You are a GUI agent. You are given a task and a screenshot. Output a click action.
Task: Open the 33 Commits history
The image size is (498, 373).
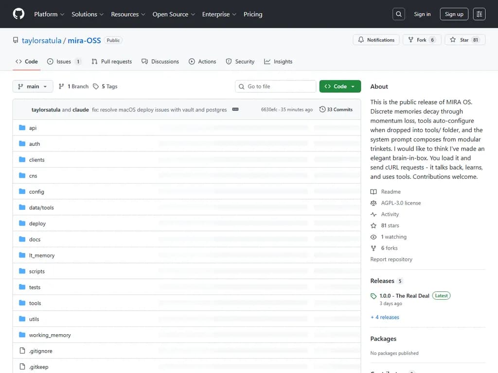pyautogui.click(x=336, y=109)
